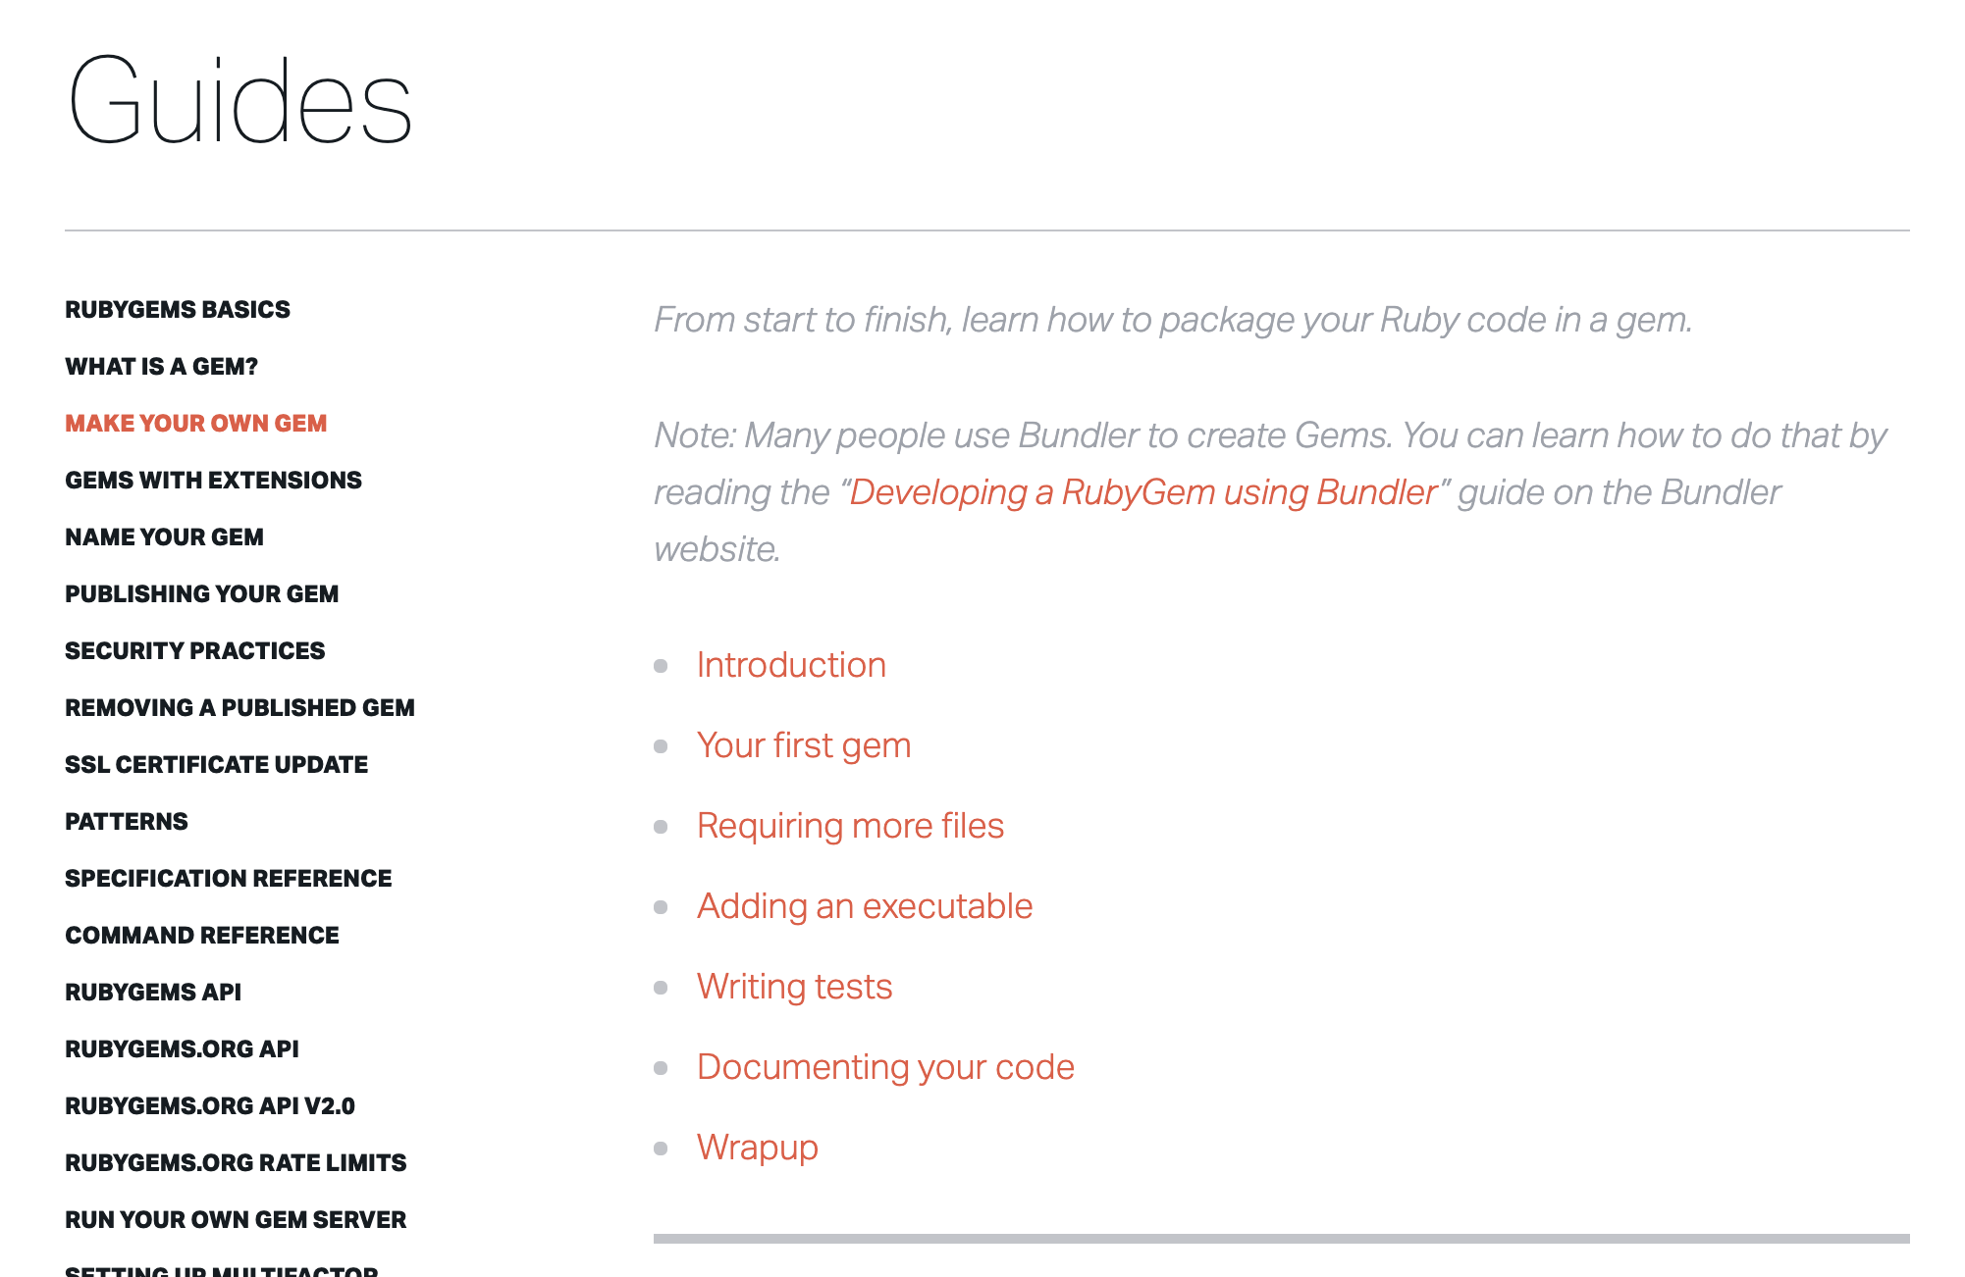Image resolution: width=1965 pixels, height=1277 pixels.
Task: Go to Requiring more files section
Action: pos(850,826)
